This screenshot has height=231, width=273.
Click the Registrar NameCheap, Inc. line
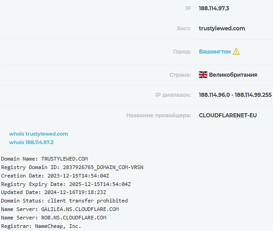tap(41, 226)
